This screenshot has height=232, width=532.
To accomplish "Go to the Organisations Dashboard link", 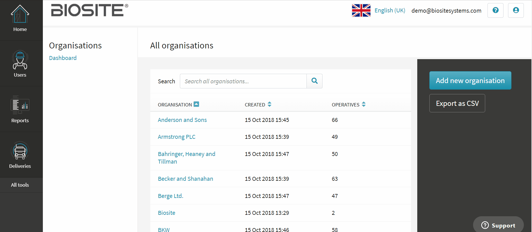I will (63, 58).
